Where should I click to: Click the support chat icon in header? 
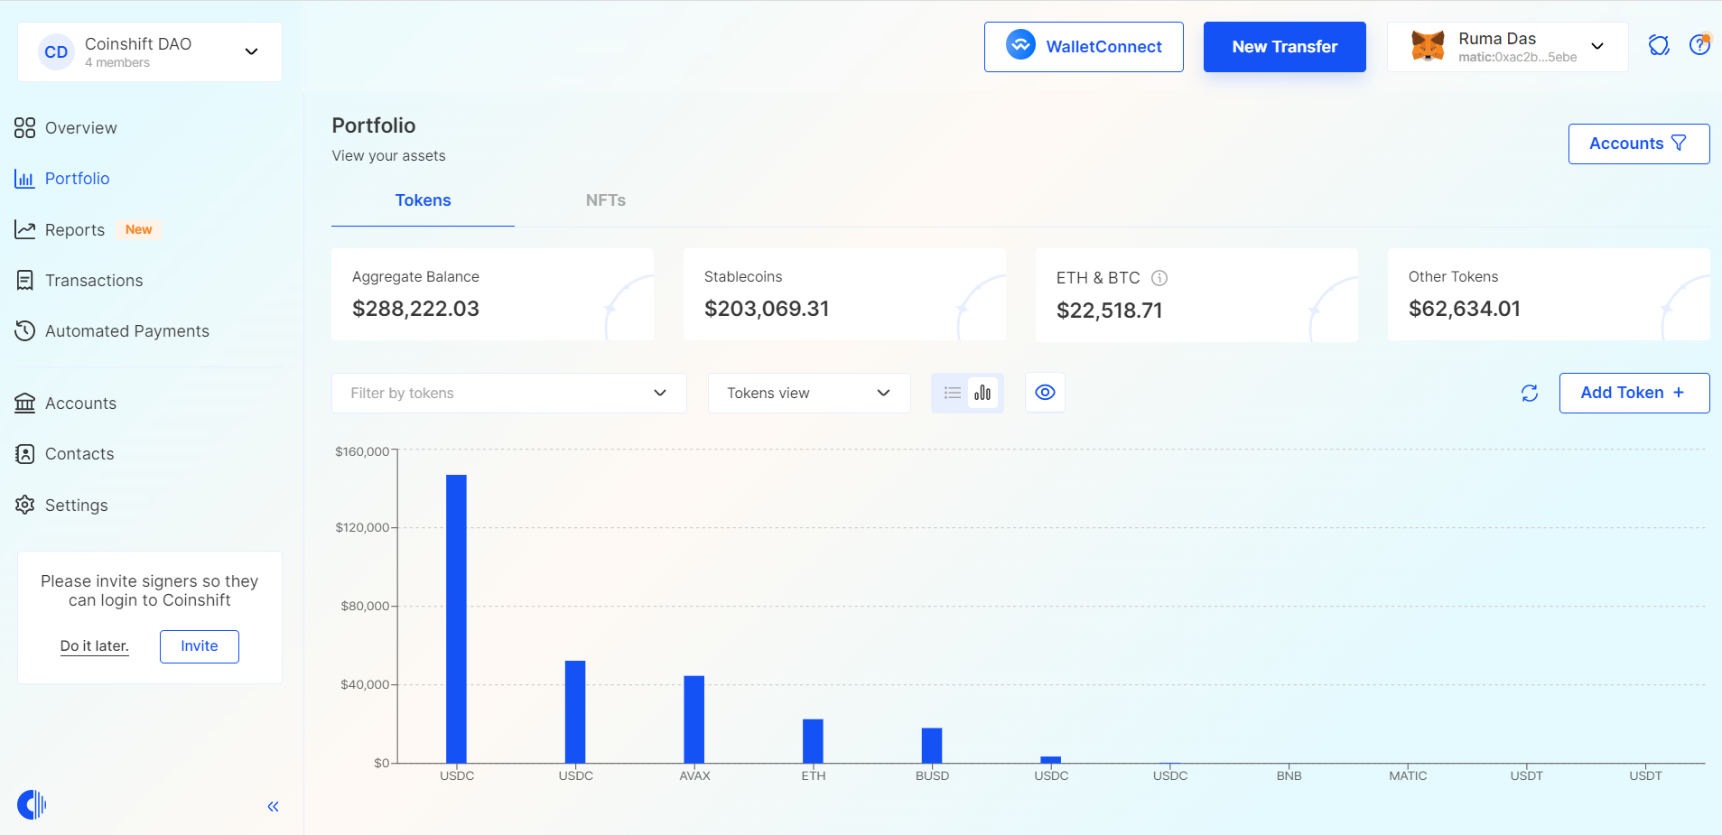pyautogui.click(x=1658, y=45)
